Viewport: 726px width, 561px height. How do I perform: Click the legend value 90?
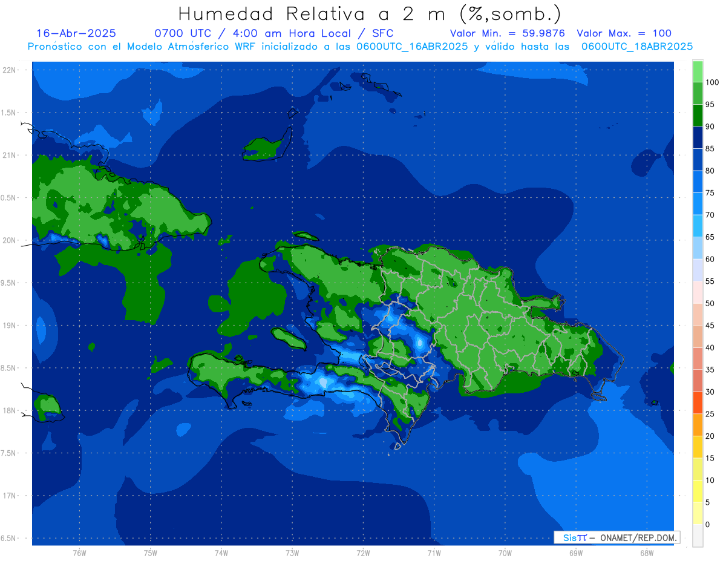710,126
